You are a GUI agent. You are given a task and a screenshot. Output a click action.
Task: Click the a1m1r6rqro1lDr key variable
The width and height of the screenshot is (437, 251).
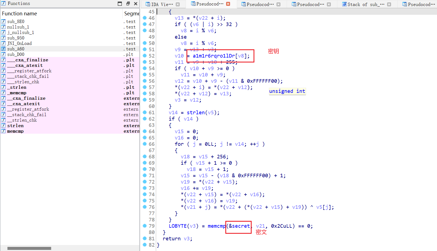214,56
